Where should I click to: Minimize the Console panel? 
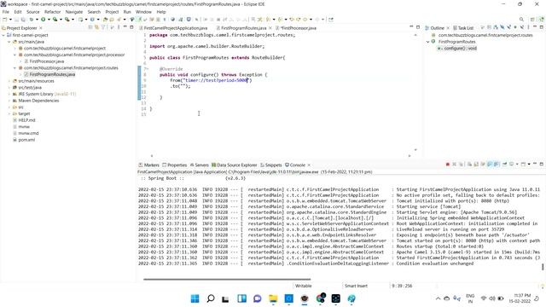(535, 164)
